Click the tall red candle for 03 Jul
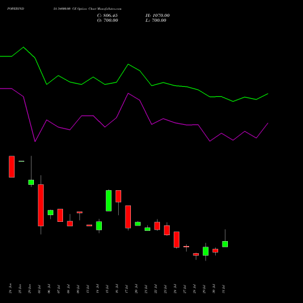This screenshot has height=303, width=303. click(x=41, y=205)
